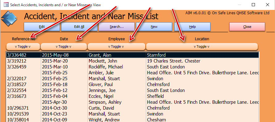Toggle sort on Date column
This screenshot has width=275, height=122.
click(64, 46)
